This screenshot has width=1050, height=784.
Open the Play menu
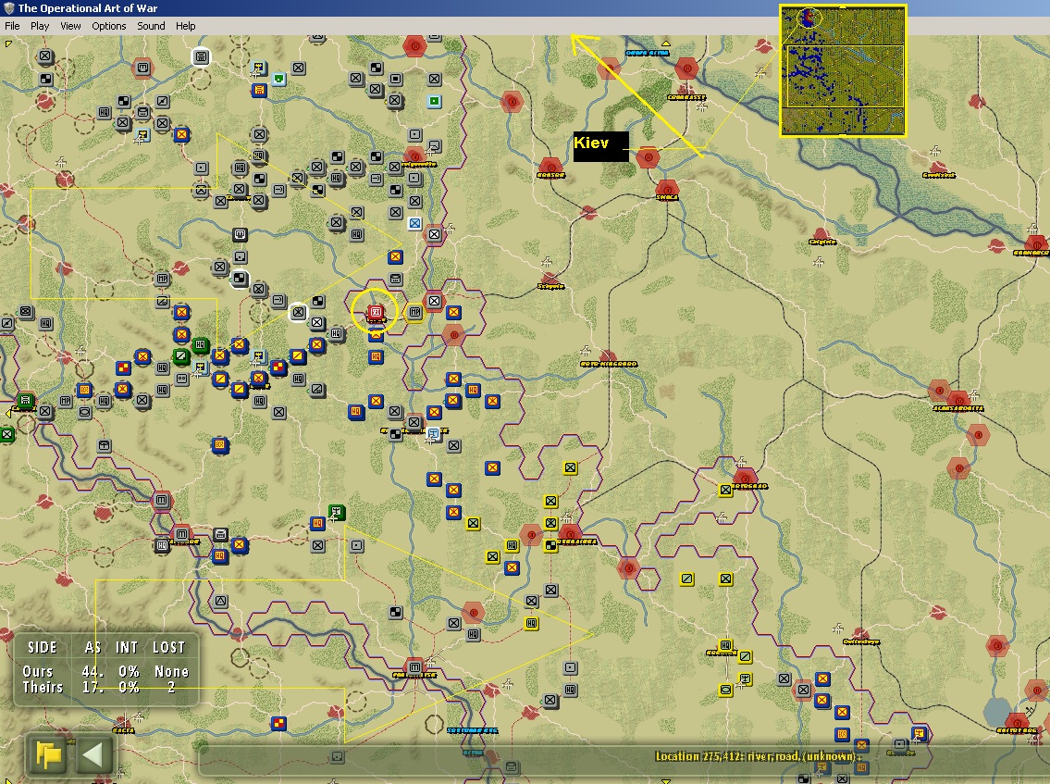coord(40,26)
